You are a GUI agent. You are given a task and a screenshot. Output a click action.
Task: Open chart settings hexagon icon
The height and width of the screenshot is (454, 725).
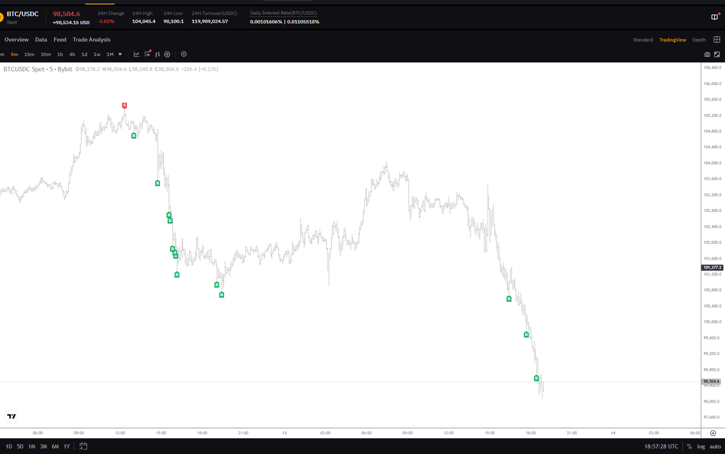(167, 54)
